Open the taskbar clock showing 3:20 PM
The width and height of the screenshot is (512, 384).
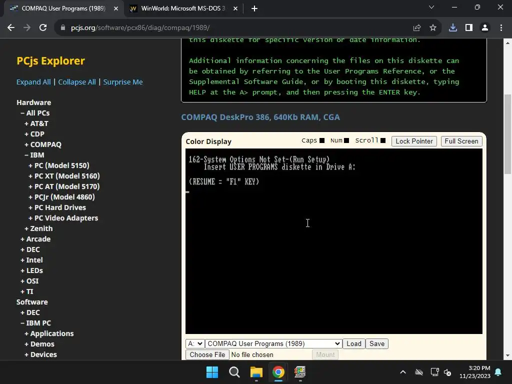475,372
